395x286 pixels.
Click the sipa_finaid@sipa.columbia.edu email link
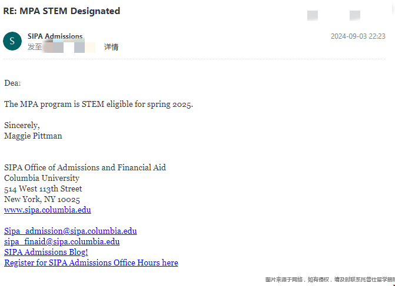point(62,241)
